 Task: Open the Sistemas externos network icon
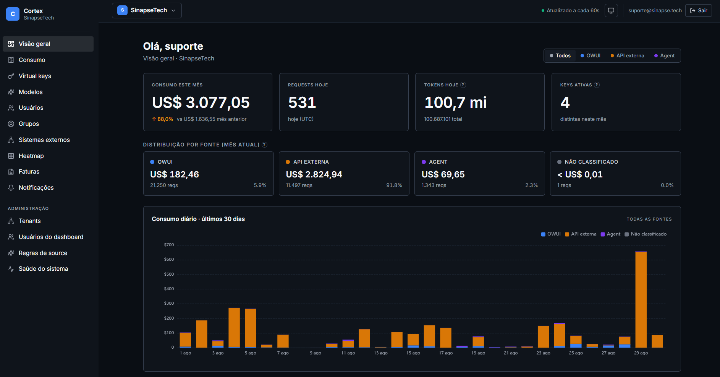click(11, 140)
